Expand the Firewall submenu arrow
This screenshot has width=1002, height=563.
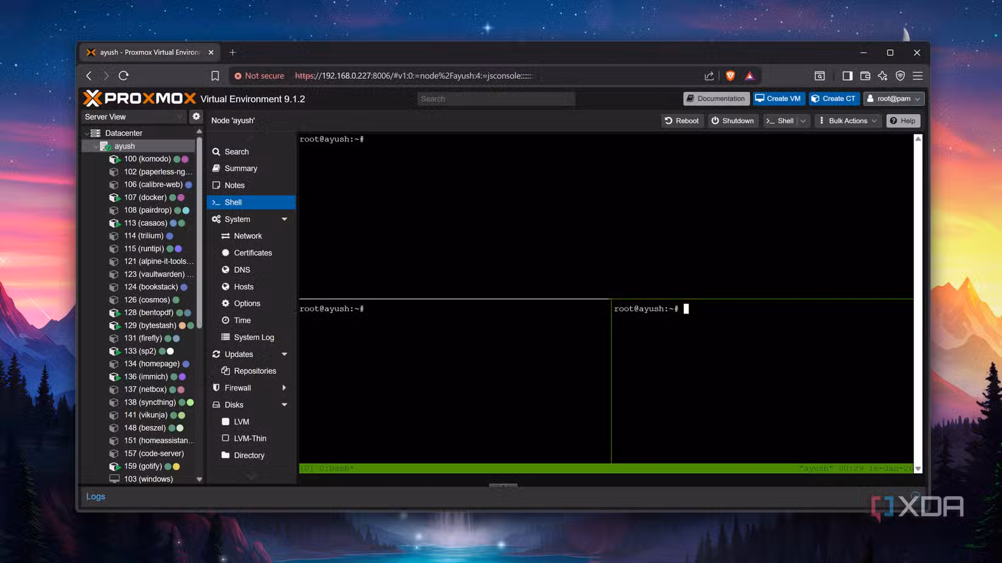[284, 388]
